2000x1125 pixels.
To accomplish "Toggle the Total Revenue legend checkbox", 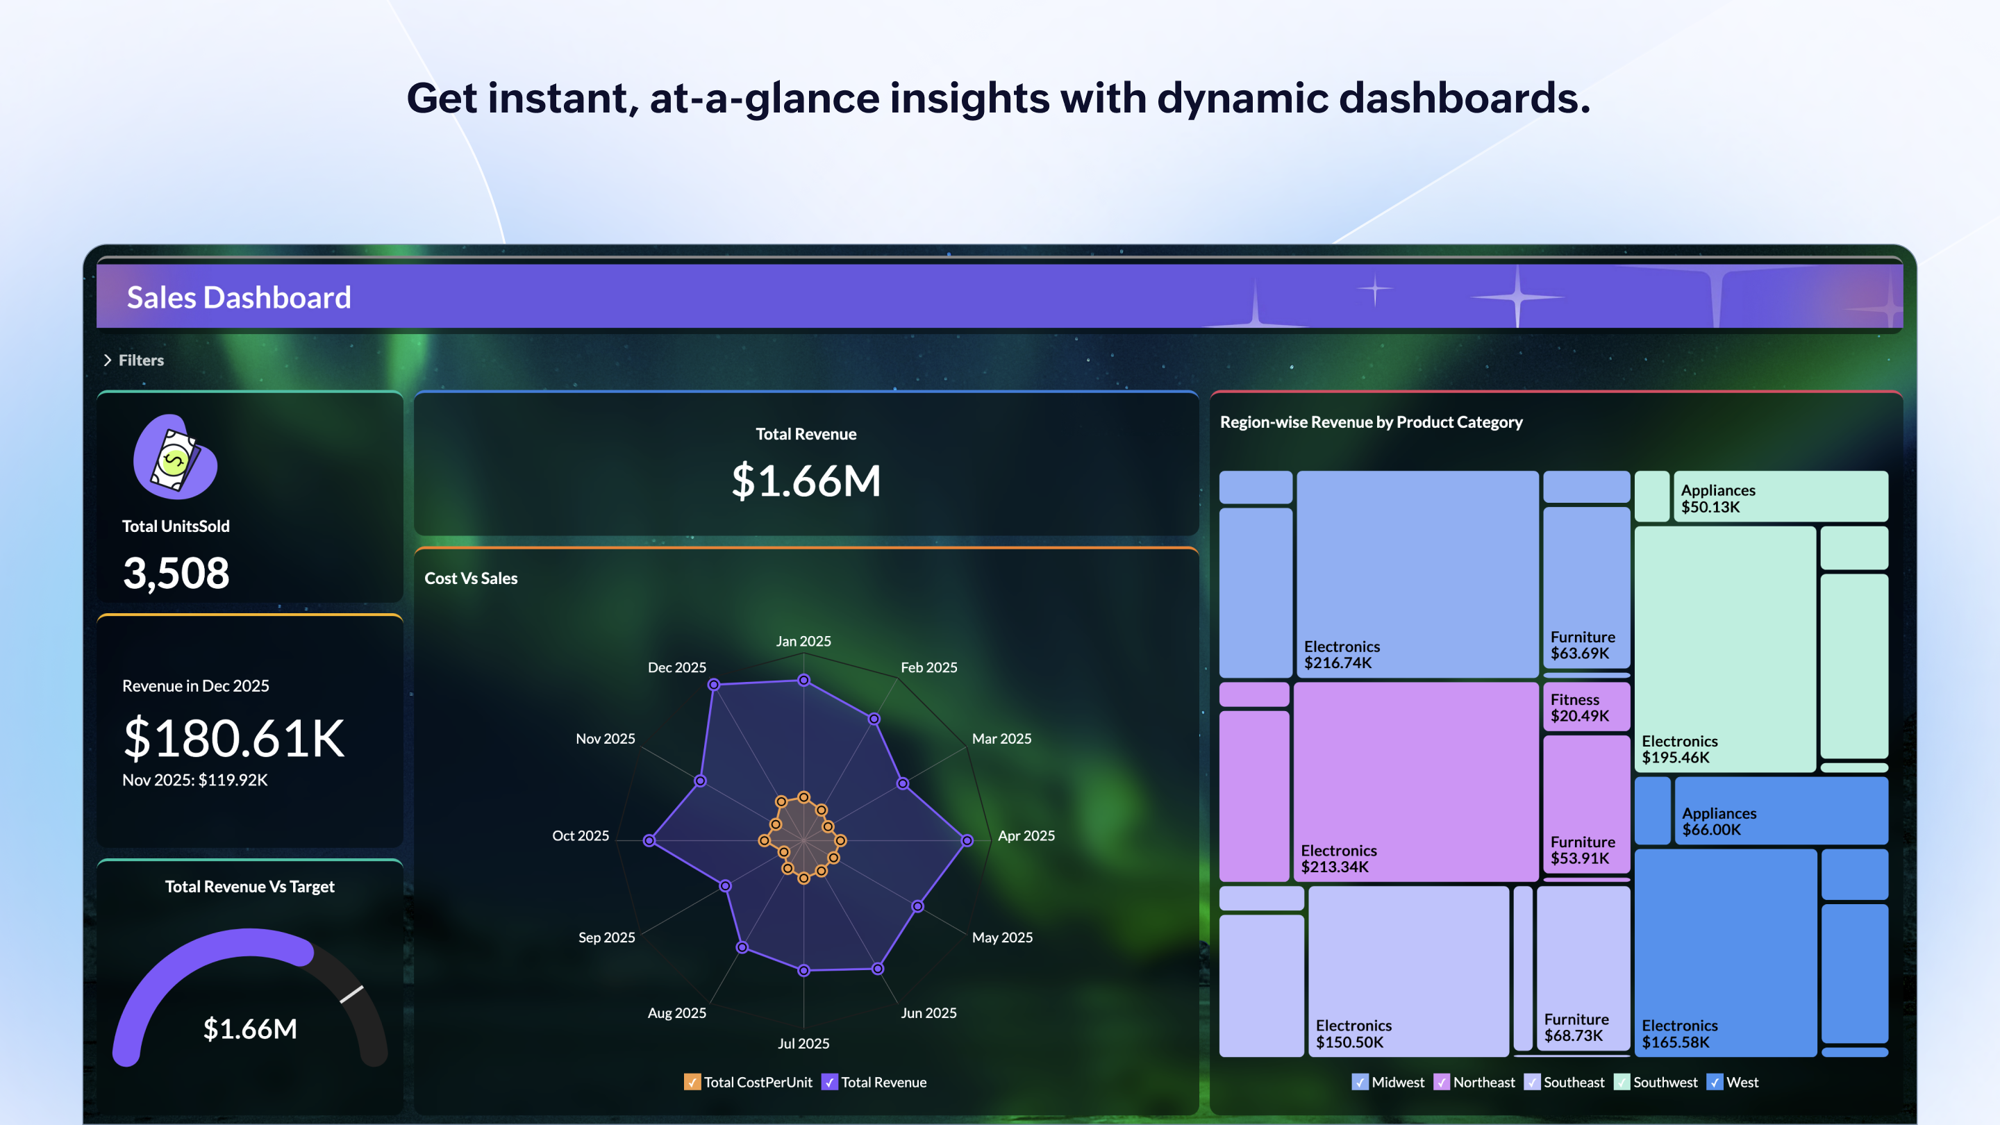I will pos(829,1083).
